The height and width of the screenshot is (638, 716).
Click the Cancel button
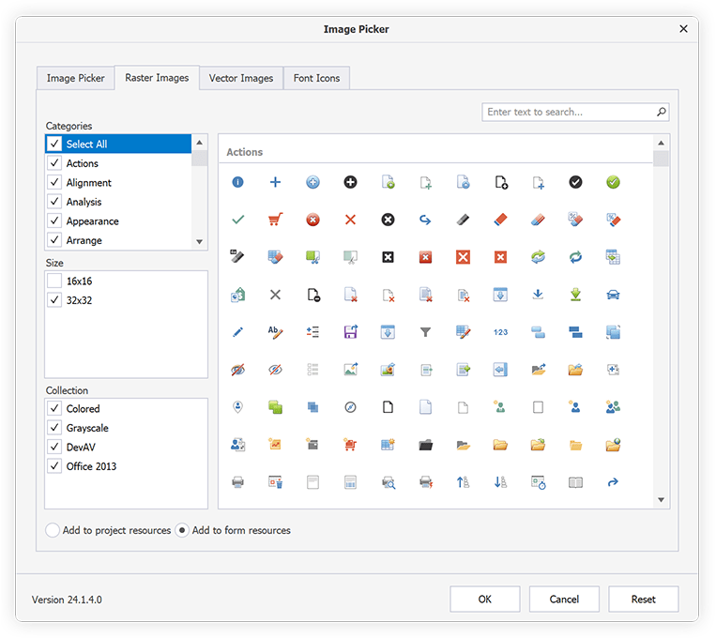(x=564, y=599)
